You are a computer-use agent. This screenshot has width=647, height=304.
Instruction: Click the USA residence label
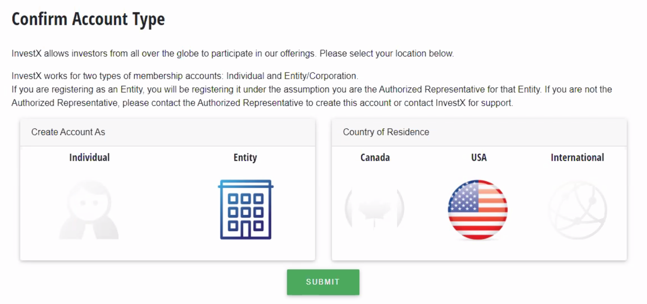(x=479, y=158)
